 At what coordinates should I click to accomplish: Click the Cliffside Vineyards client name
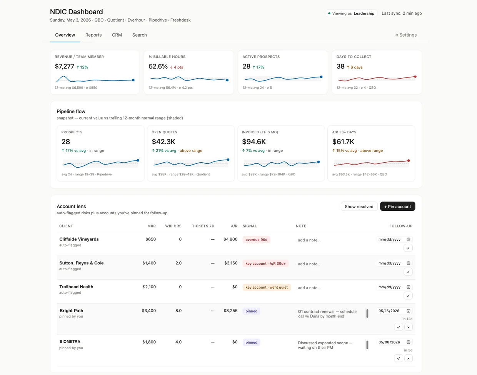(x=79, y=239)
